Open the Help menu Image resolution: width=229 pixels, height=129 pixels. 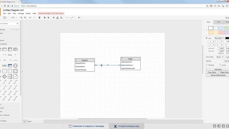34,14
